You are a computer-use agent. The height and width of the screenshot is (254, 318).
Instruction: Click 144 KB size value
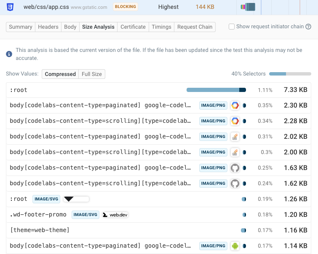(x=205, y=7)
